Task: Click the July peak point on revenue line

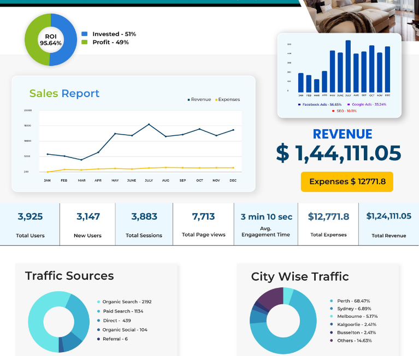Action: [x=149, y=124]
